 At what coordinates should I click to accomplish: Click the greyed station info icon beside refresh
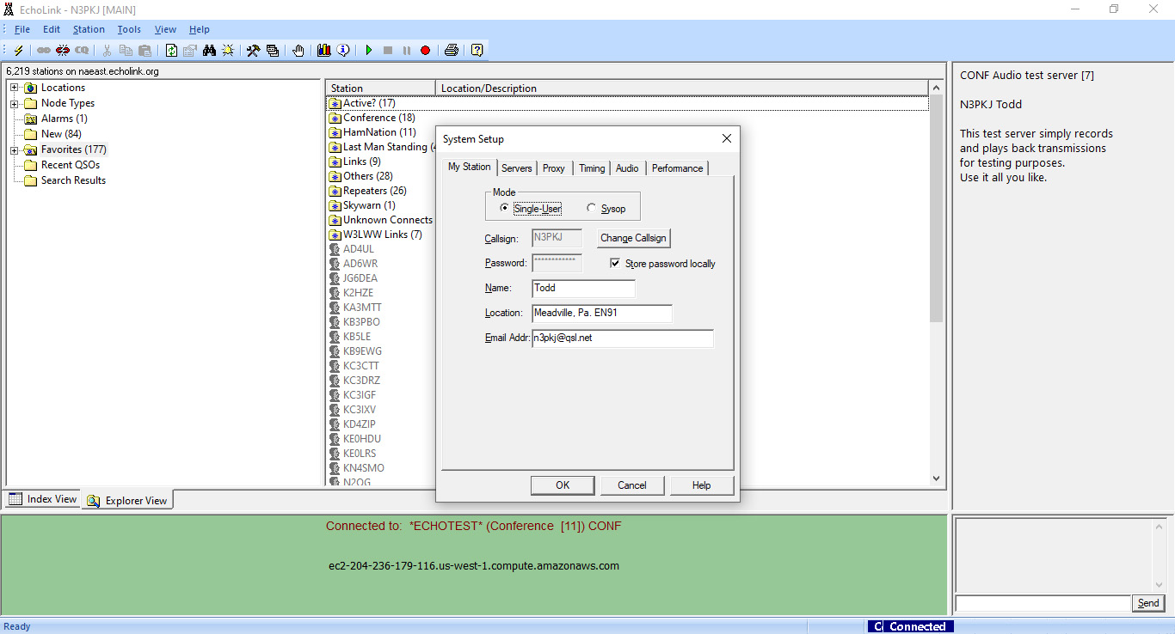[190, 51]
